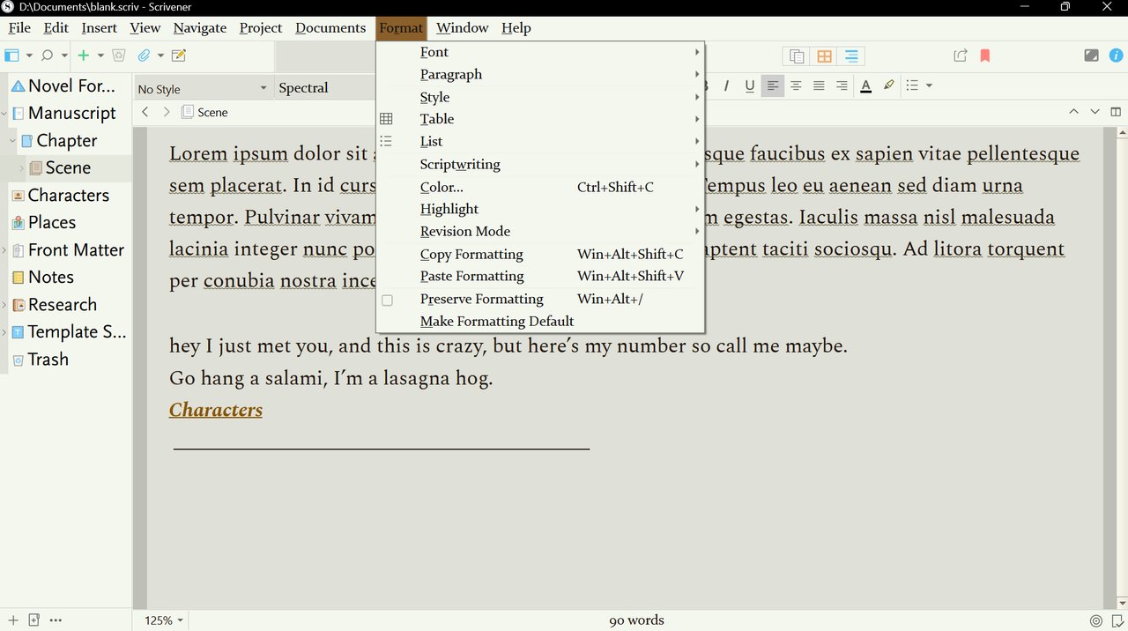Screen dimensions: 1128x631
Task: Open the Window menu
Action: coord(462,27)
